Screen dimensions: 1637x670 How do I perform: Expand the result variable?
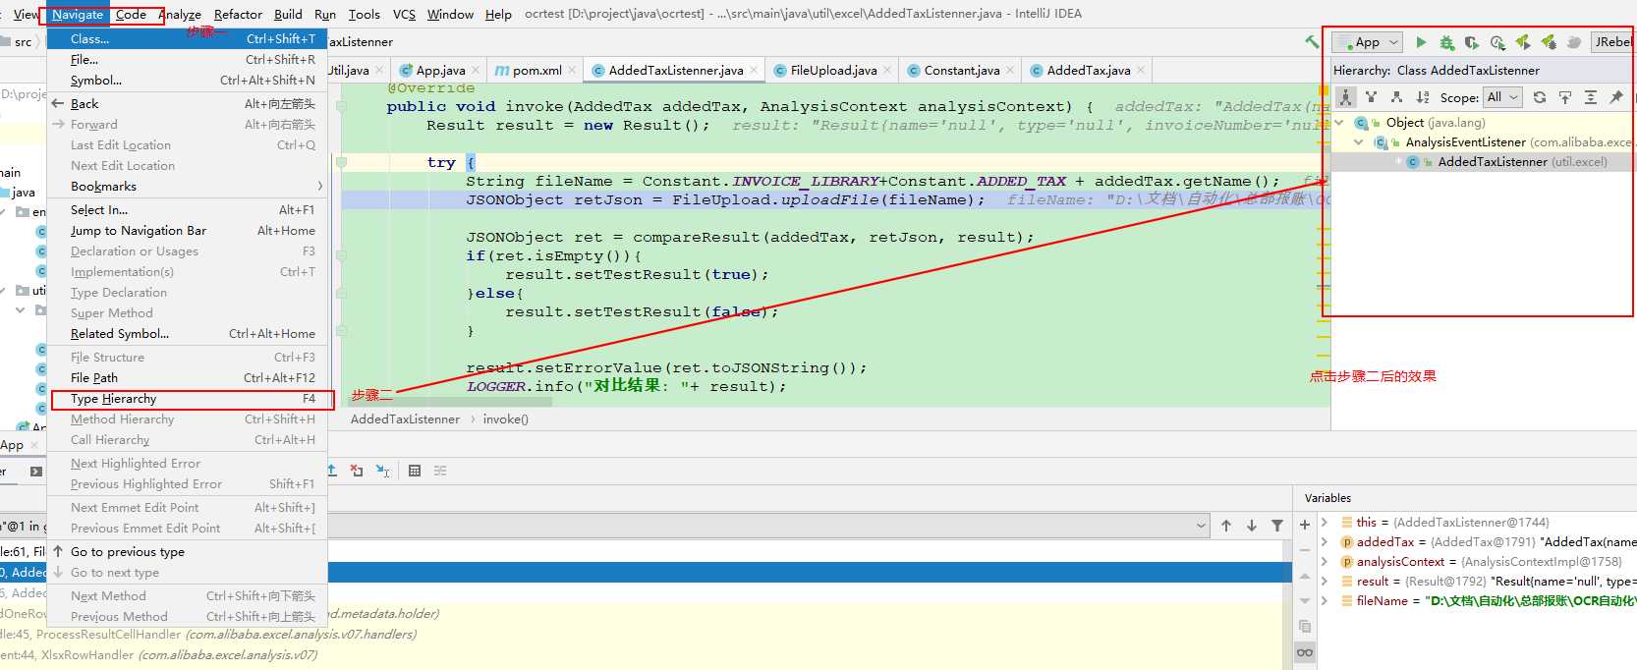(x=1325, y=582)
